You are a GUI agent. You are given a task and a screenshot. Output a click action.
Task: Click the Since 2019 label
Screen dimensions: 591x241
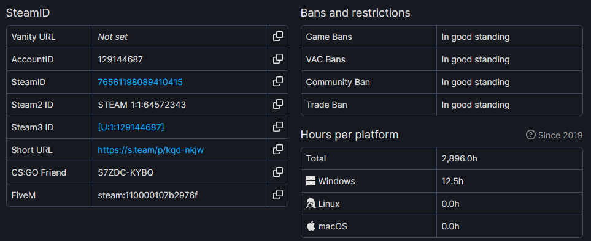[560, 135]
